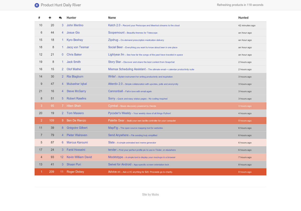Open hunter Josue Gio's profile

(73, 33)
